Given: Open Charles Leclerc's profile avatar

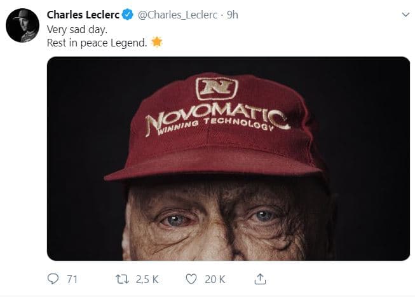Looking at the screenshot, I should pos(22,26).
